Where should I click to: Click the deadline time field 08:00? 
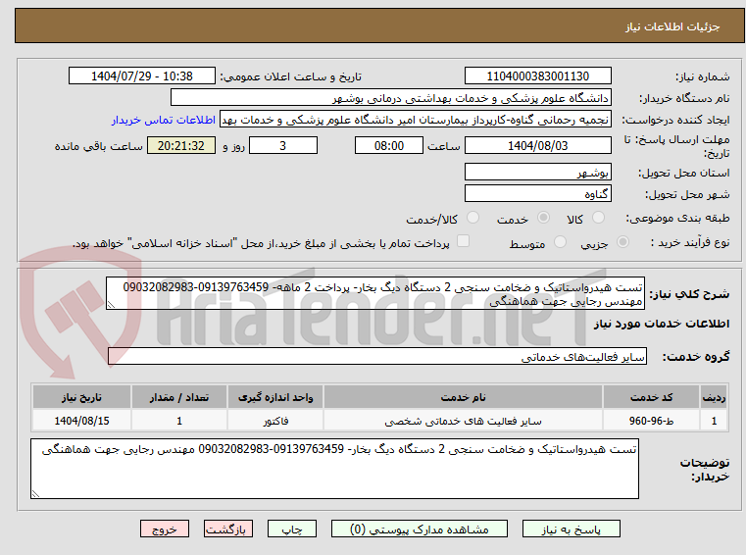(x=389, y=146)
